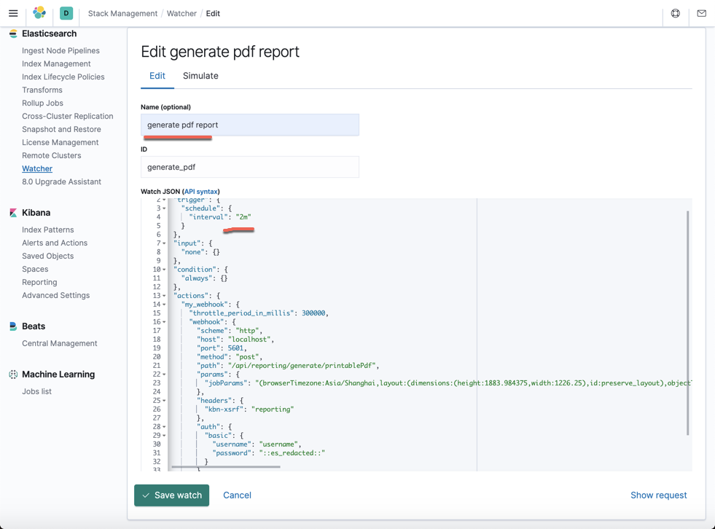This screenshot has height=529, width=715.
Task: Open the D space avatar
Action: (66, 13)
